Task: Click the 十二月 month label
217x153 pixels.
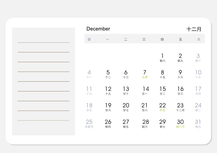Action: tap(194, 29)
